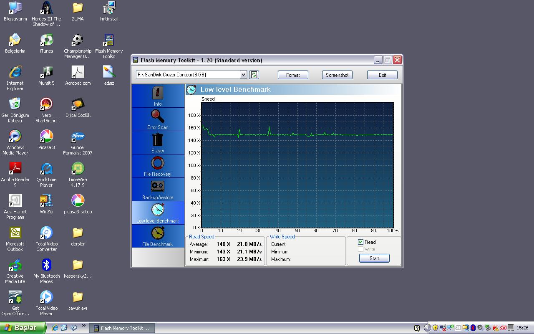Select the Microsoft Outlook desktop icon

click(x=15, y=239)
